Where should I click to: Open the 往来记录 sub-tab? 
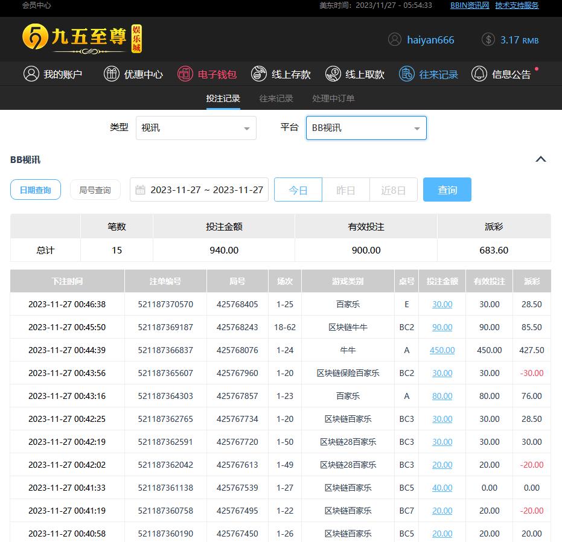[x=276, y=98]
